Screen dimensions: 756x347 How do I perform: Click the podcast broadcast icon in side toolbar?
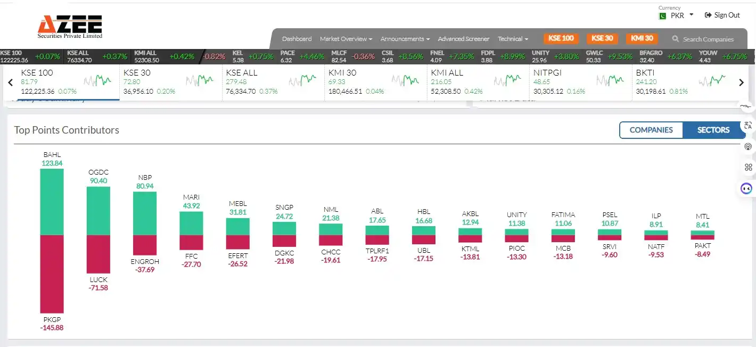click(x=748, y=146)
